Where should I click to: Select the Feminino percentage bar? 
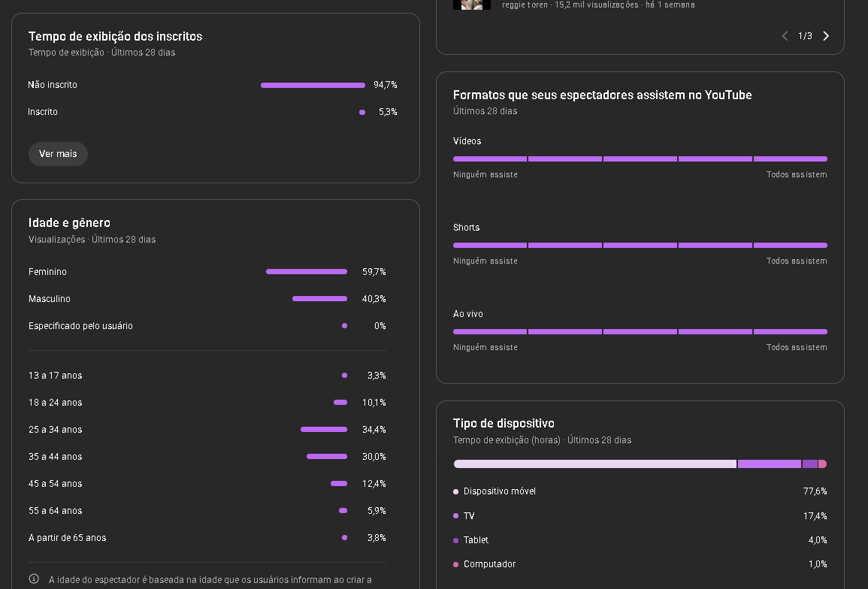[x=307, y=272]
